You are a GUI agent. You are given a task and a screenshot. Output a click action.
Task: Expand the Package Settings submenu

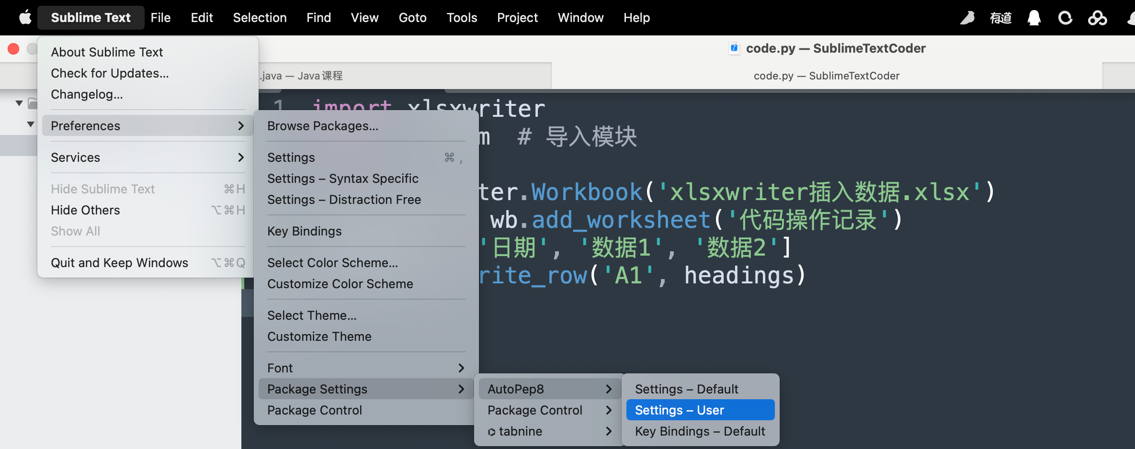coord(366,389)
